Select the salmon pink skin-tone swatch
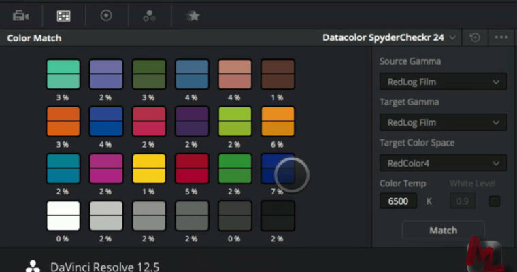 [235, 74]
